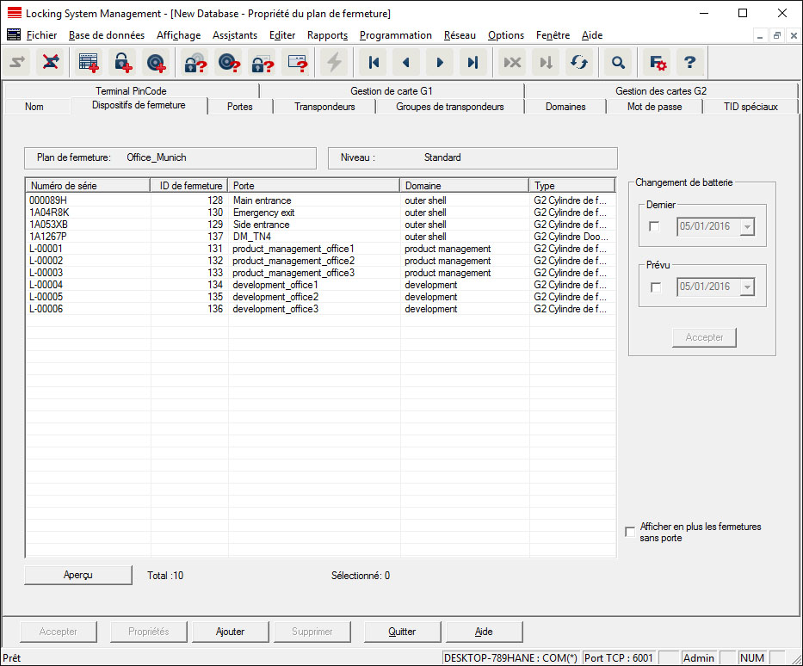Expand the Prévu date dropdown
The image size is (803, 666).
[746, 287]
